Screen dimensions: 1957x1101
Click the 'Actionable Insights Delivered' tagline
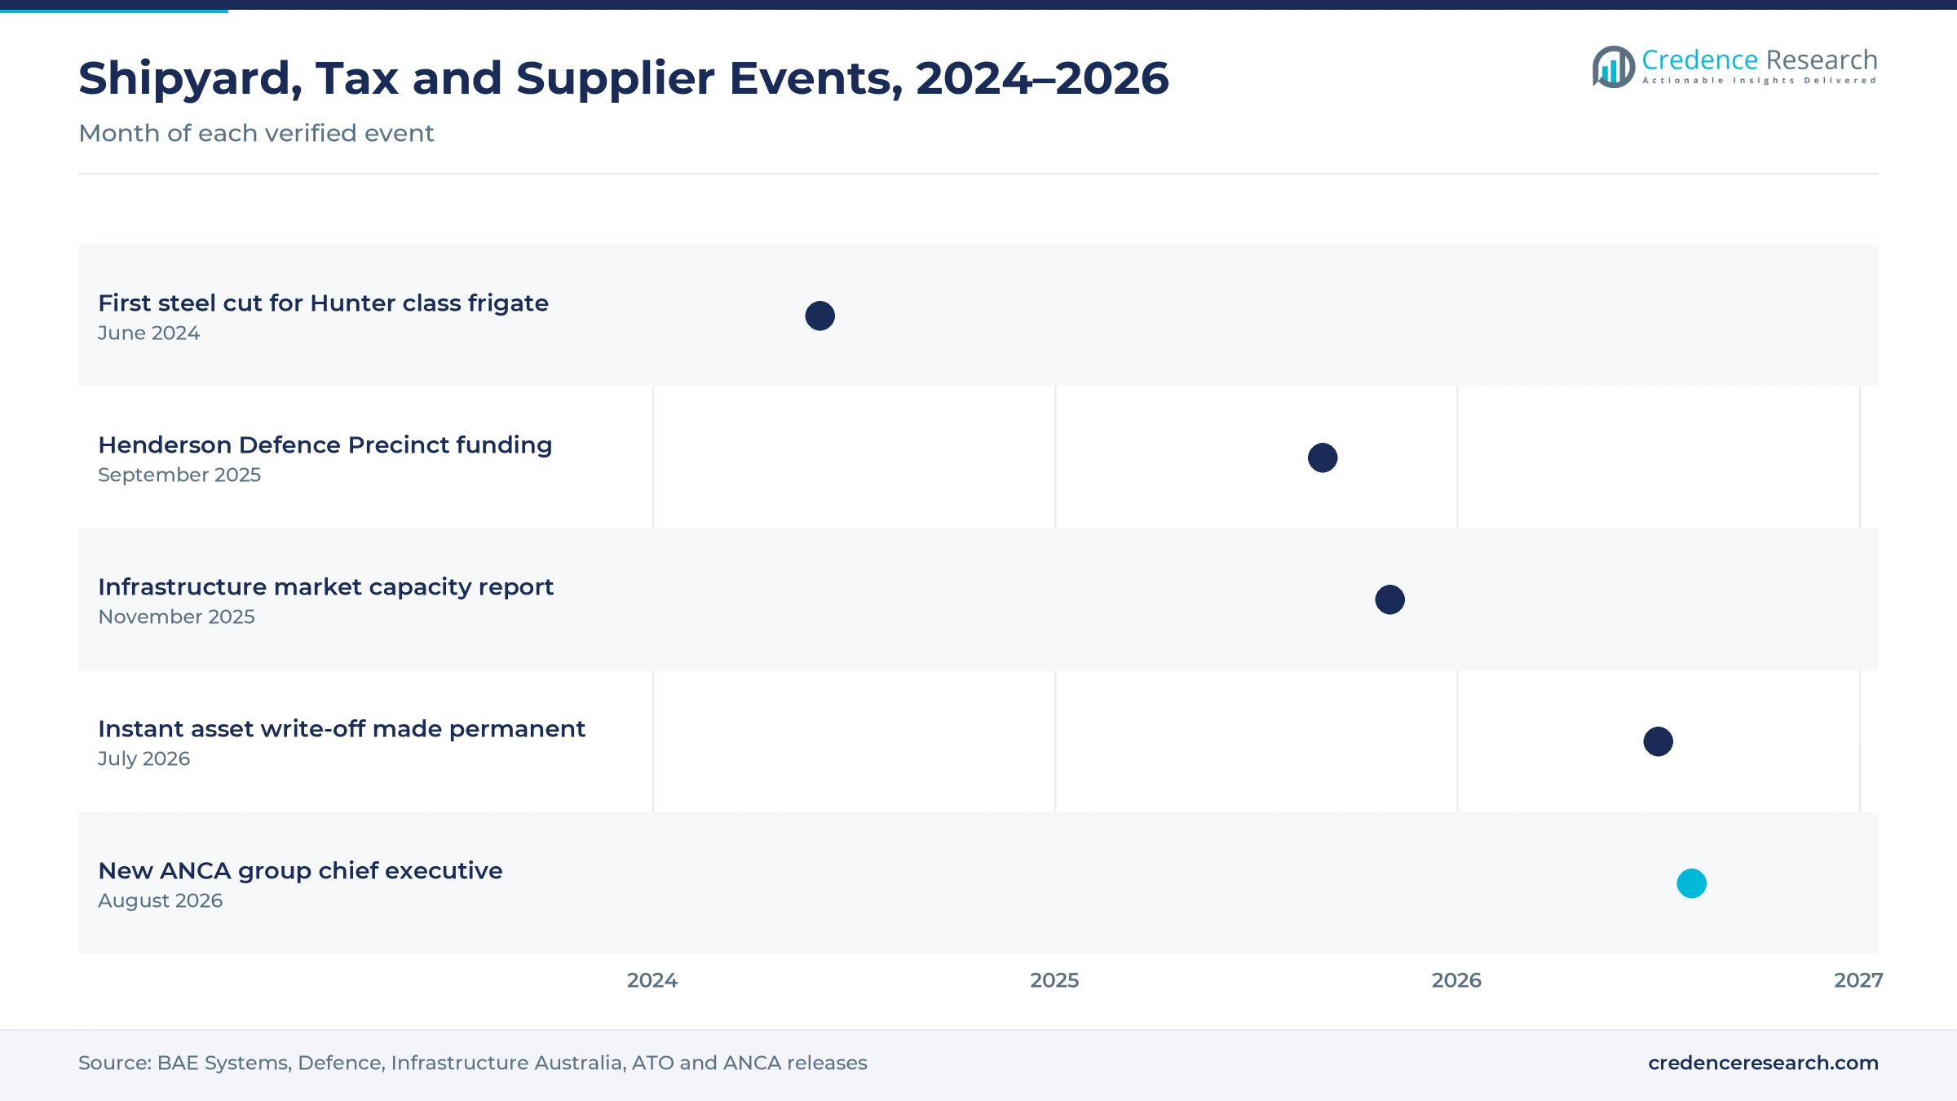click(x=1759, y=81)
